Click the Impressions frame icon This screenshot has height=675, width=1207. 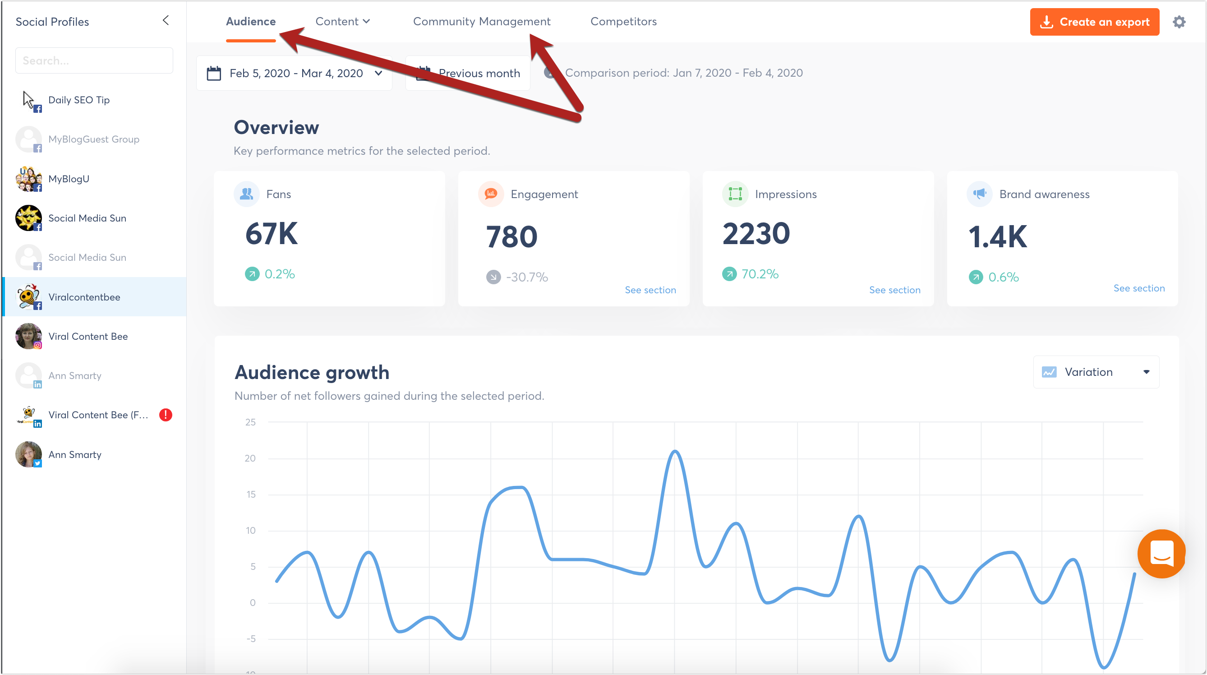[735, 194]
